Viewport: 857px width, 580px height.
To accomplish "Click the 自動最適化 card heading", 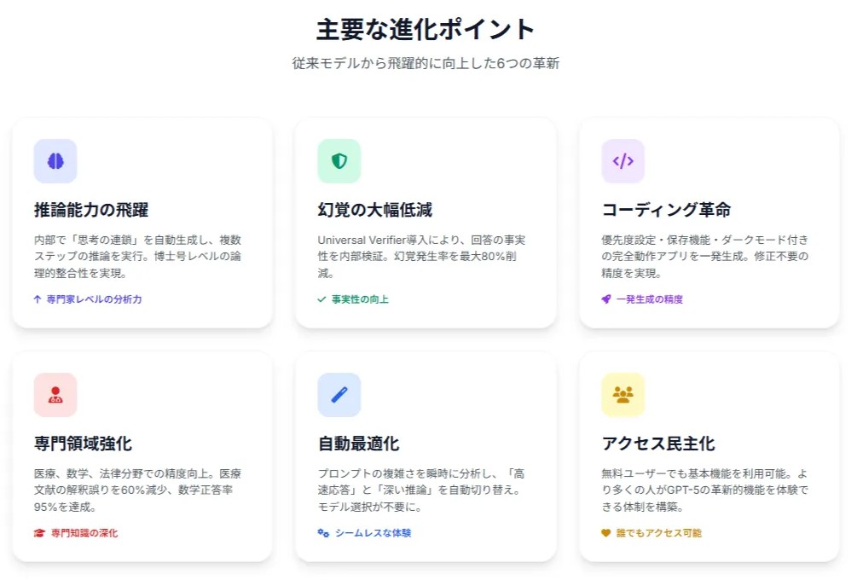I will coord(358,444).
